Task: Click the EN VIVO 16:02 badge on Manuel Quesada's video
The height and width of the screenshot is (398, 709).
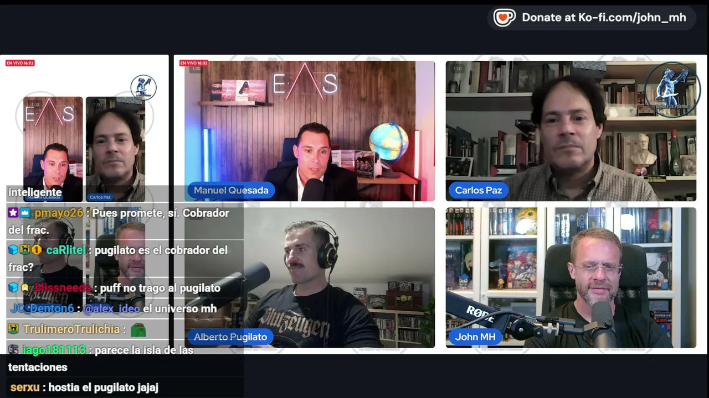Action: [x=194, y=63]
